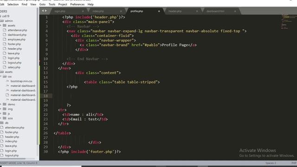297x167 pixels.
Task: Click the img folder icon
Action: [5, 109]
